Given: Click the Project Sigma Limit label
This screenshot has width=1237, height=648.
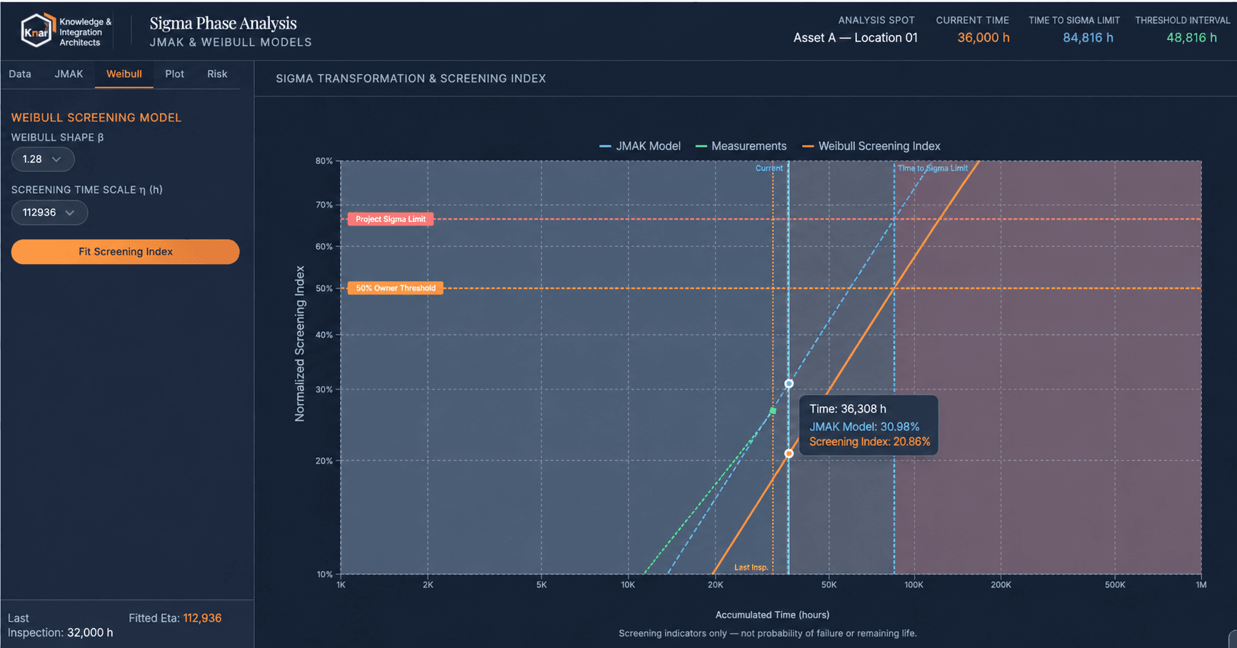Looking at the screenshot, I should tap(391, 219).
